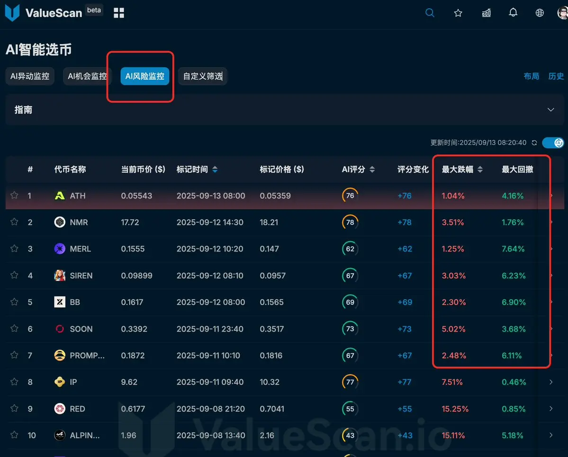Click SIREN token name text
Screen dimensions: 568x457
81,276
